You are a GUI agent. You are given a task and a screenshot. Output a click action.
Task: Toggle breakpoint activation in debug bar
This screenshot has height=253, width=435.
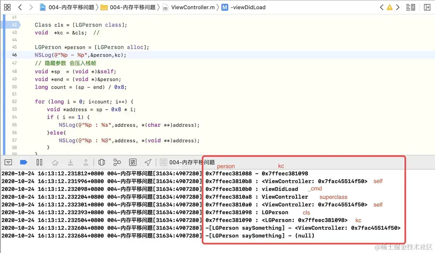[24, 162]
